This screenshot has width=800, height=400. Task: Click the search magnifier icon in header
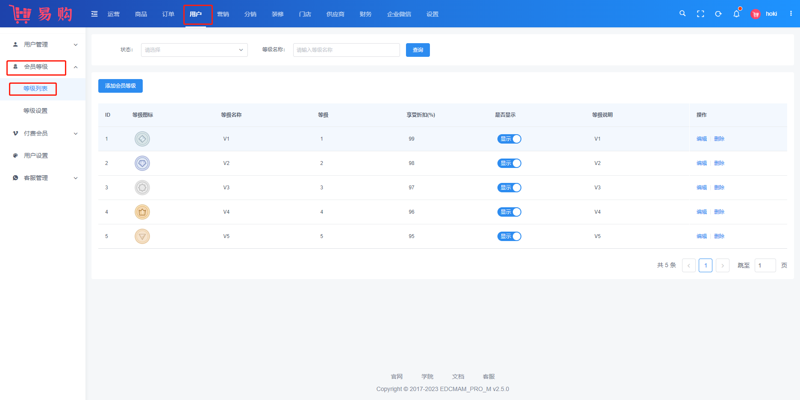[682, 14]
